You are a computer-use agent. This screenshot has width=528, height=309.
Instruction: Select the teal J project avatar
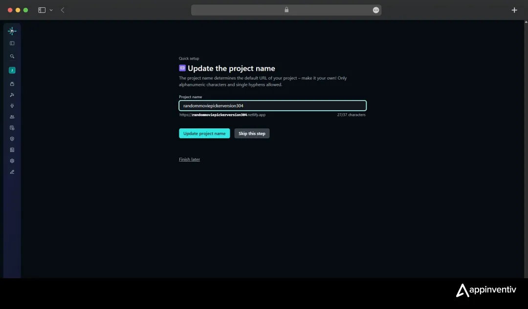[x=12, y=70]
